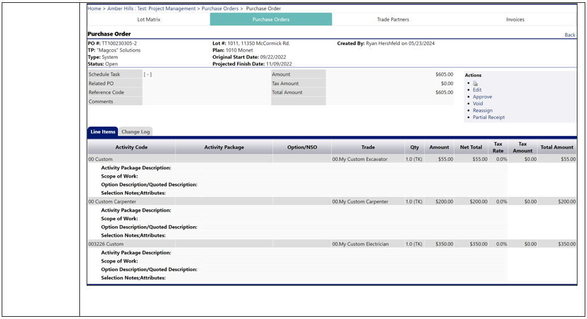The image size is (587, 319).
Task: Select the Line Items tab
Action: pos(103,132)
